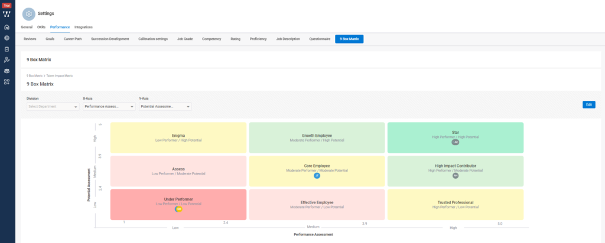Click the Settings gear icon in the header

point(28,15)
